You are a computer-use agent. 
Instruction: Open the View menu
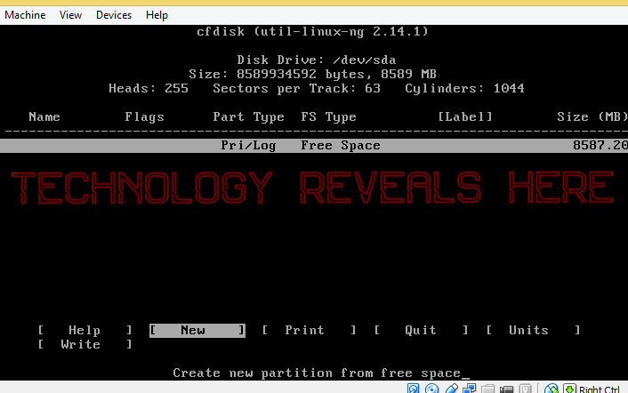click(70, 15)
